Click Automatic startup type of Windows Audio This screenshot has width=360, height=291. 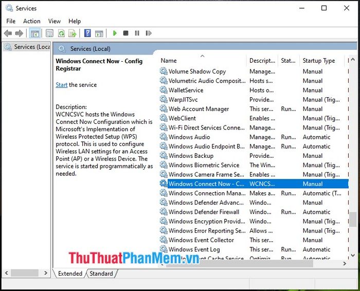316,137
